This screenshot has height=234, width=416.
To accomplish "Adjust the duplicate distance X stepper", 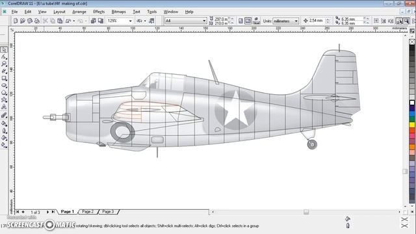I will click(x=366, y=19).
